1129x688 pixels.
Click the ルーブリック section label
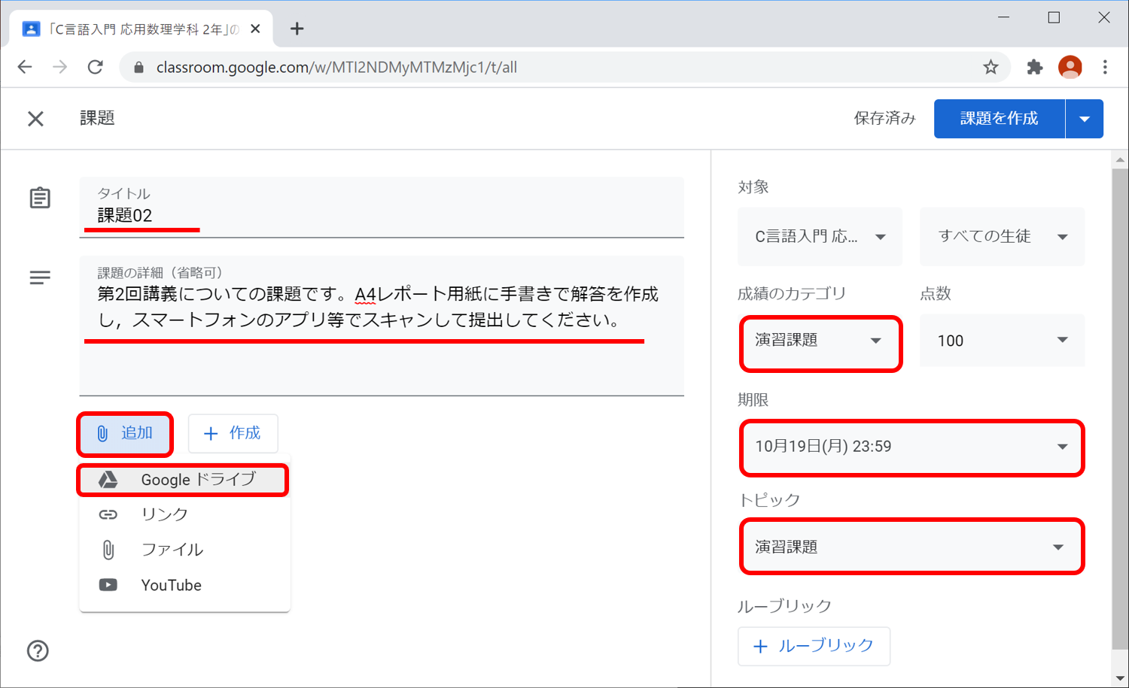pos(784,606)
